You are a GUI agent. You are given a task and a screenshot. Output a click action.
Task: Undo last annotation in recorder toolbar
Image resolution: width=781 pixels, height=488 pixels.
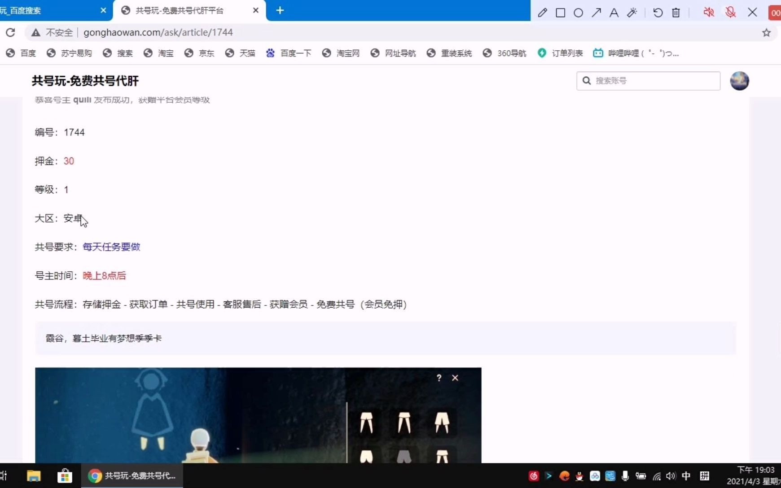(658, 13)
